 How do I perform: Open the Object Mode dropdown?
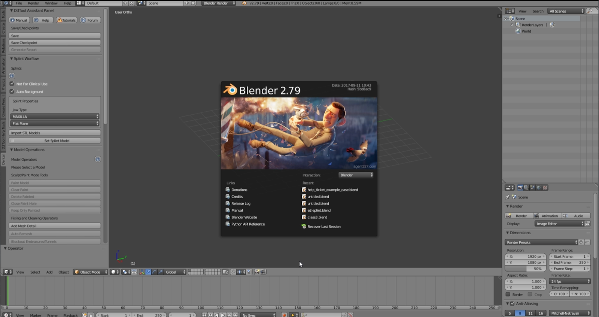[91, 272]
